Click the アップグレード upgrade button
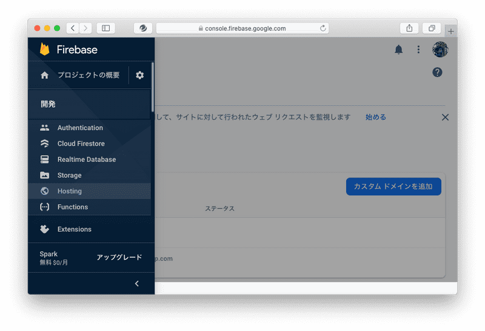Image resolution: width=485 pixels, height=331 pixels. pos(119,257)
